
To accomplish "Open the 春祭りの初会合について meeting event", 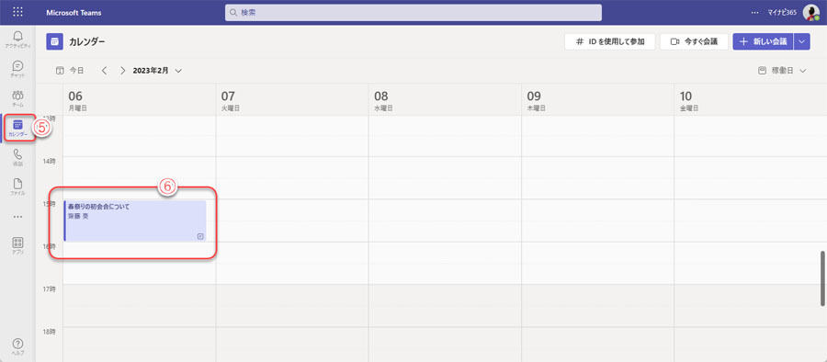I will coord(135,221).
